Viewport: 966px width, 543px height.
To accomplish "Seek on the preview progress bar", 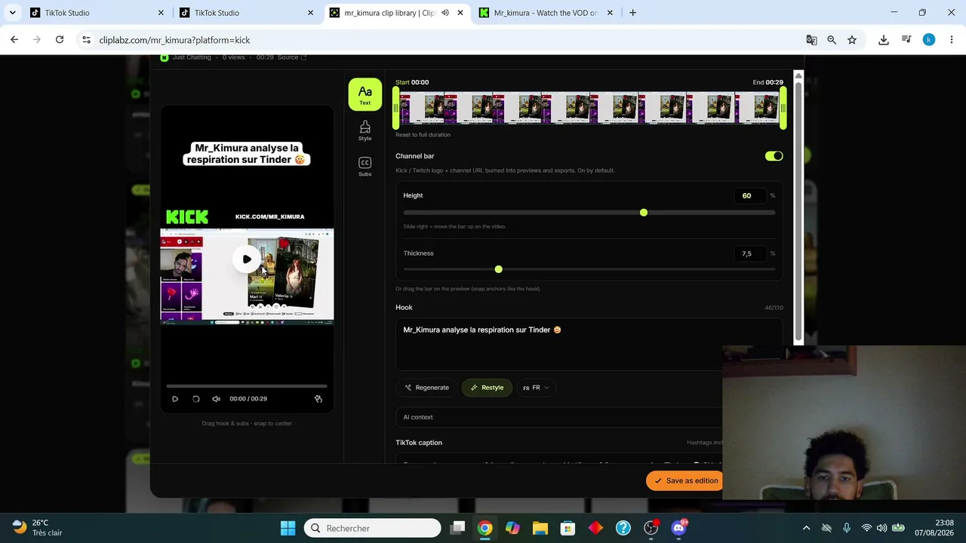I will pyautogui.click(x=247, y=386).
